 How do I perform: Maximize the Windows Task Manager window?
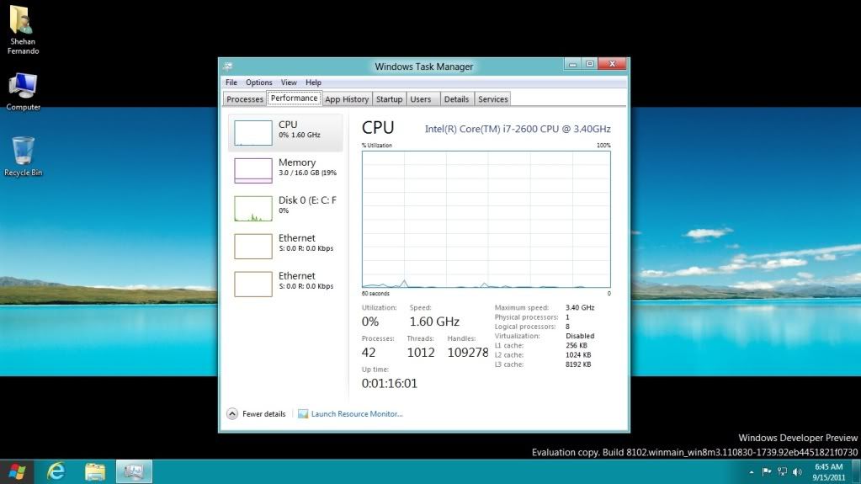(x=590, y=64)
